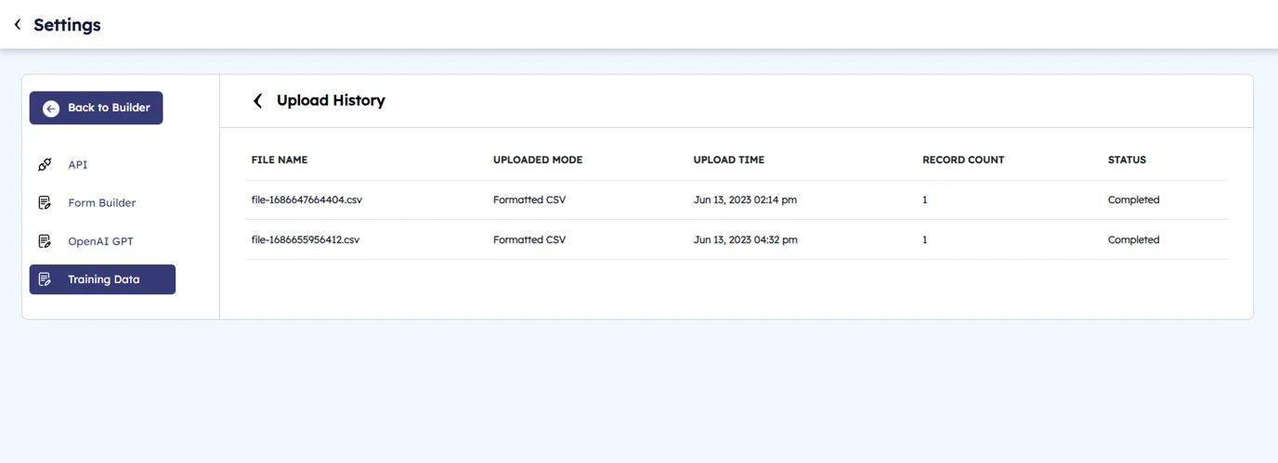Image resolution: width=1278 pixels, height=463 pixels.
Task: Select file-1686655956412.csv in the list
Action: click(305, 240)
